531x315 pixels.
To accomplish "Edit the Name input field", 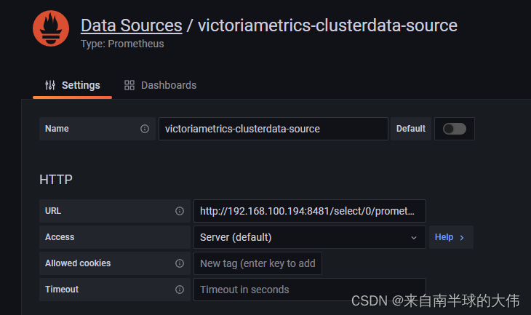I will (274, 129).
